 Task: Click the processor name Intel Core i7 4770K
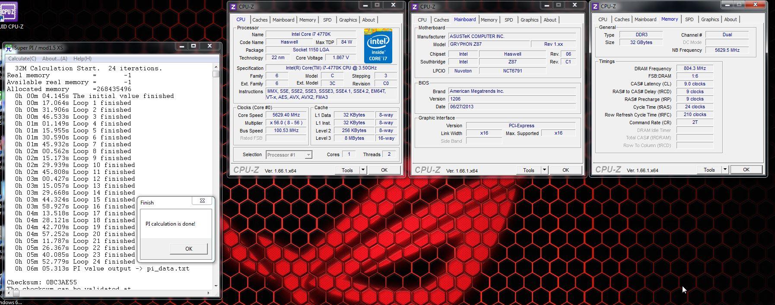[311, 34]
